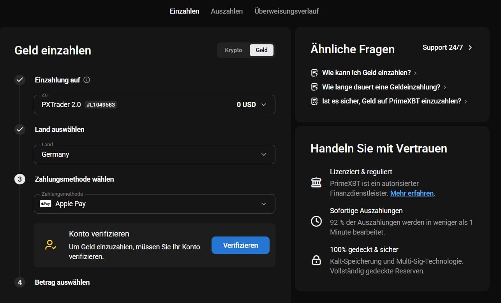The height and width of the screenshot is (303, 501).
Task: Click the Betrag auswählen step label
Action: [62, 282]
